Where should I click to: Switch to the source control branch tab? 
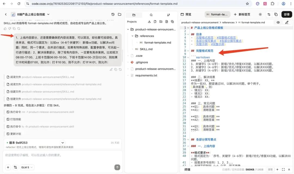point(169,15)
